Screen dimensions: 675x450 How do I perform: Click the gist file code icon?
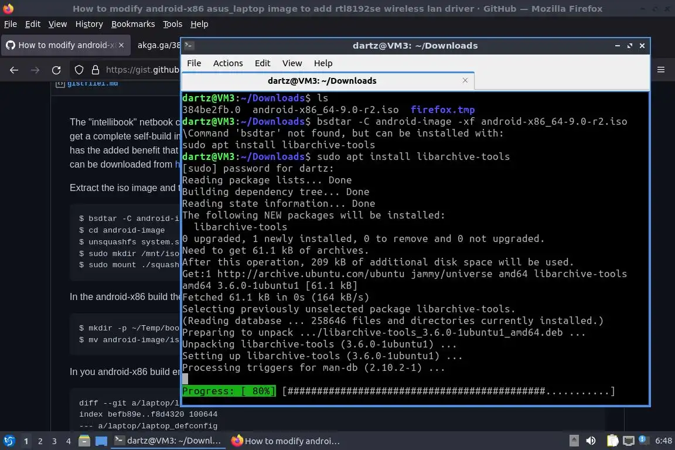(60, 84)
